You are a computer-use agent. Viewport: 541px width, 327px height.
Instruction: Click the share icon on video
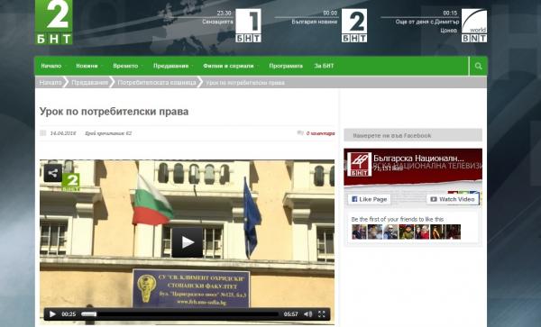(x=53, y=173)
